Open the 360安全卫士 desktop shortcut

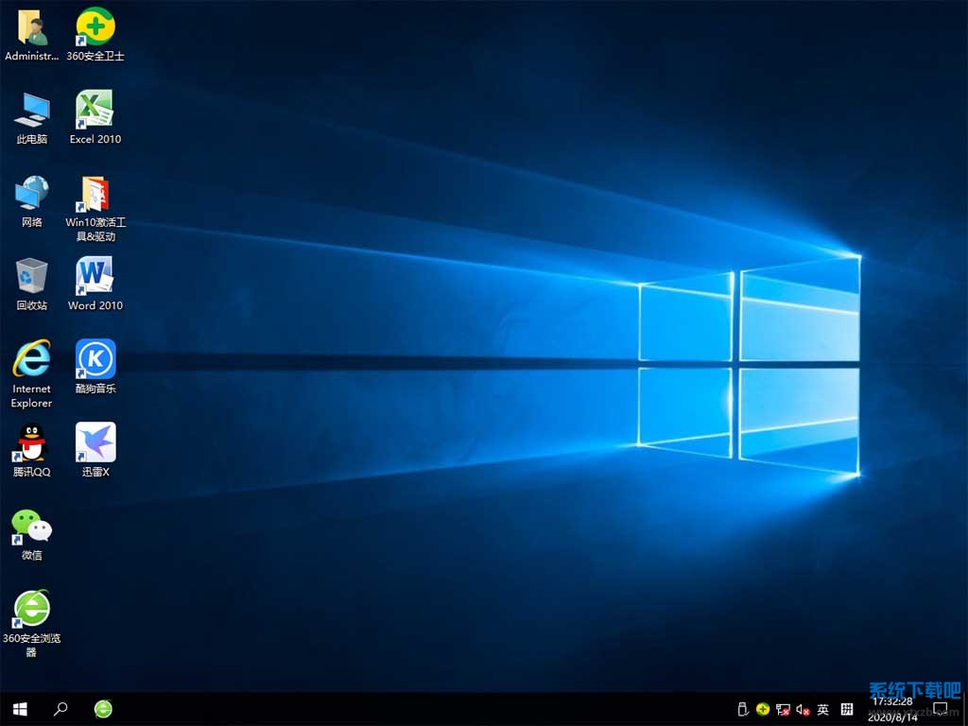coord(95,27)
